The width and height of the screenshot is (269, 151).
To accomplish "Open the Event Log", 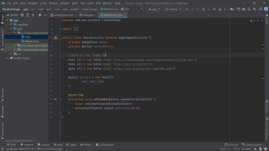I will tap(231, 145).
